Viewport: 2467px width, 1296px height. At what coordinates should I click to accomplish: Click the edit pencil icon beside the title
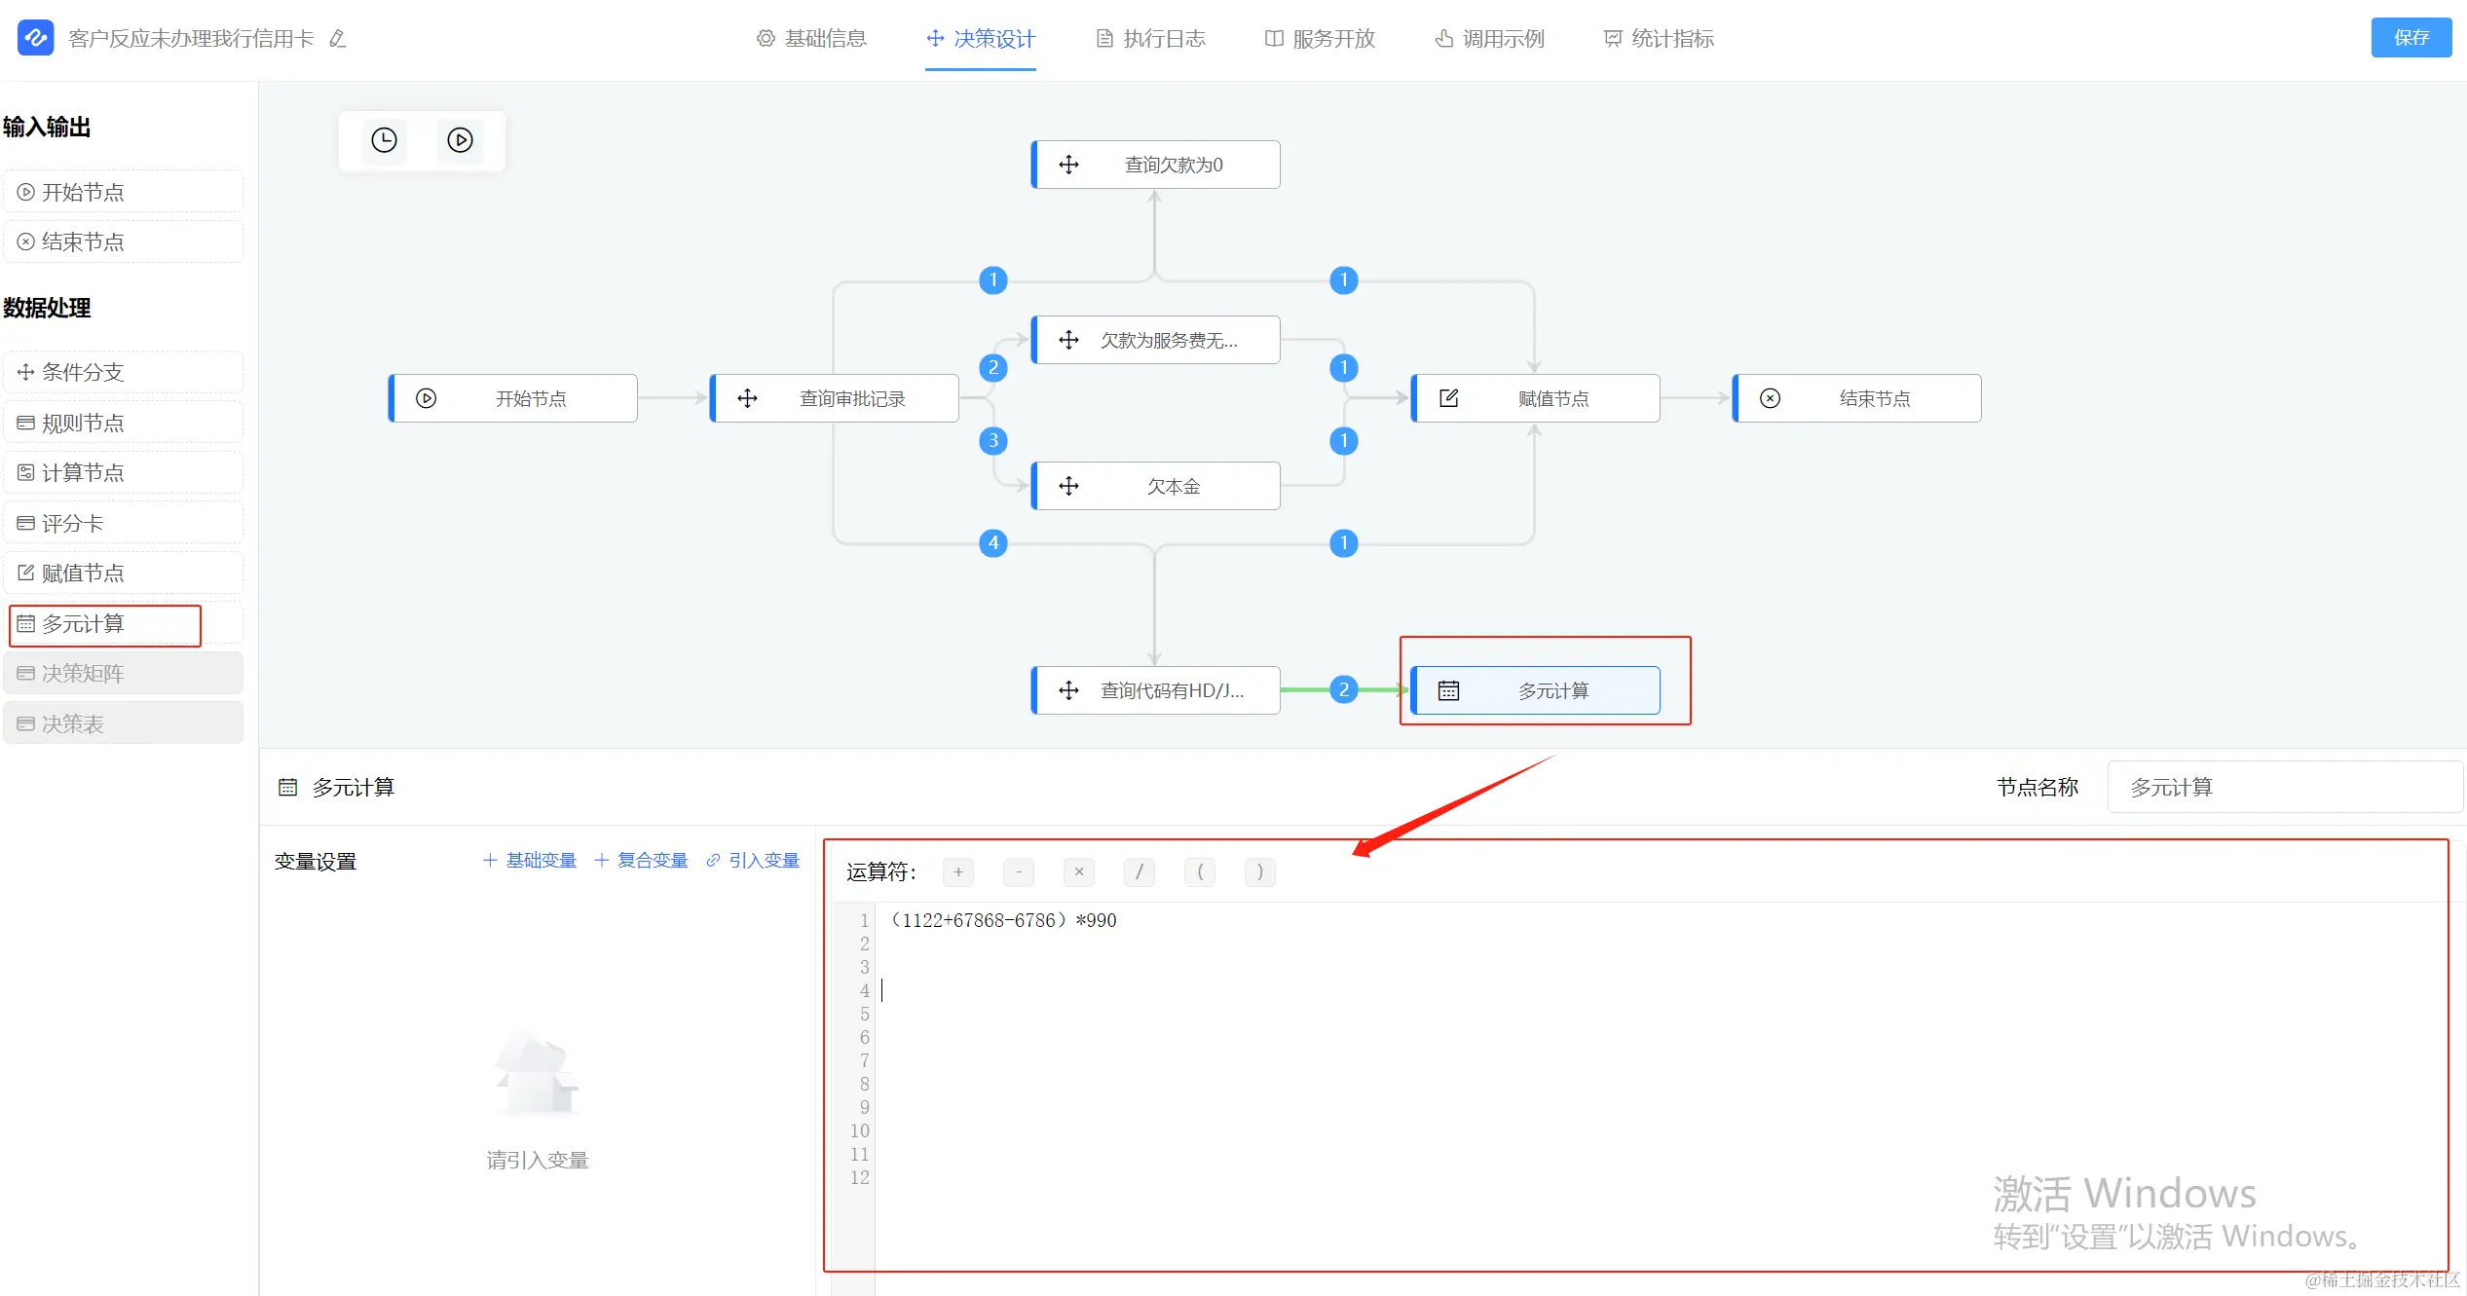click(x=338, y=39)
